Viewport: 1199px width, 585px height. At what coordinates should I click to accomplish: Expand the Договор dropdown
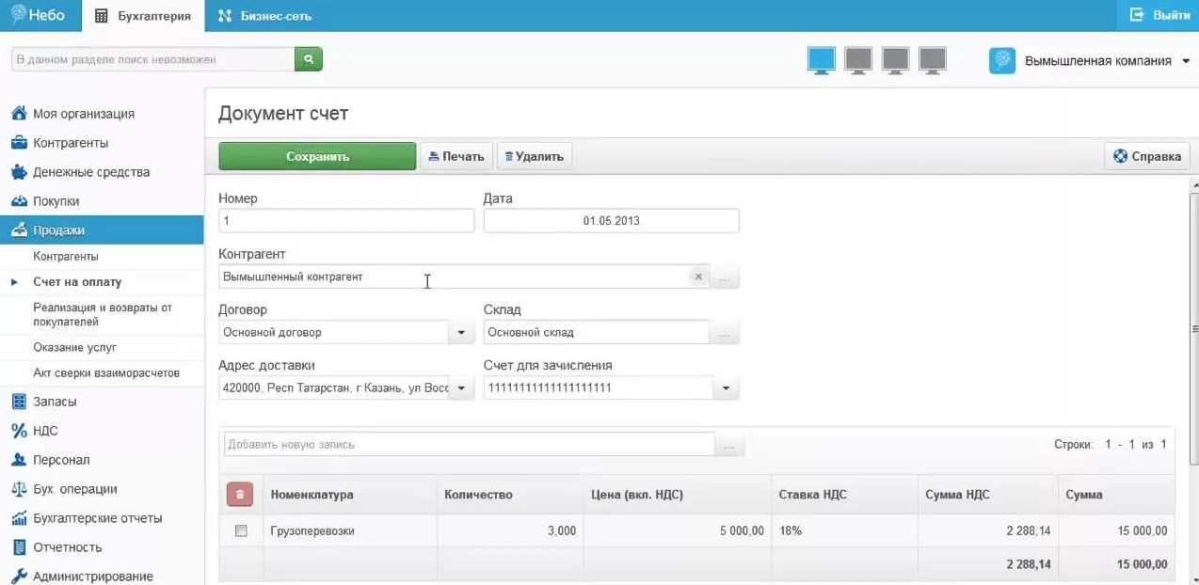[x=460, y=332]
